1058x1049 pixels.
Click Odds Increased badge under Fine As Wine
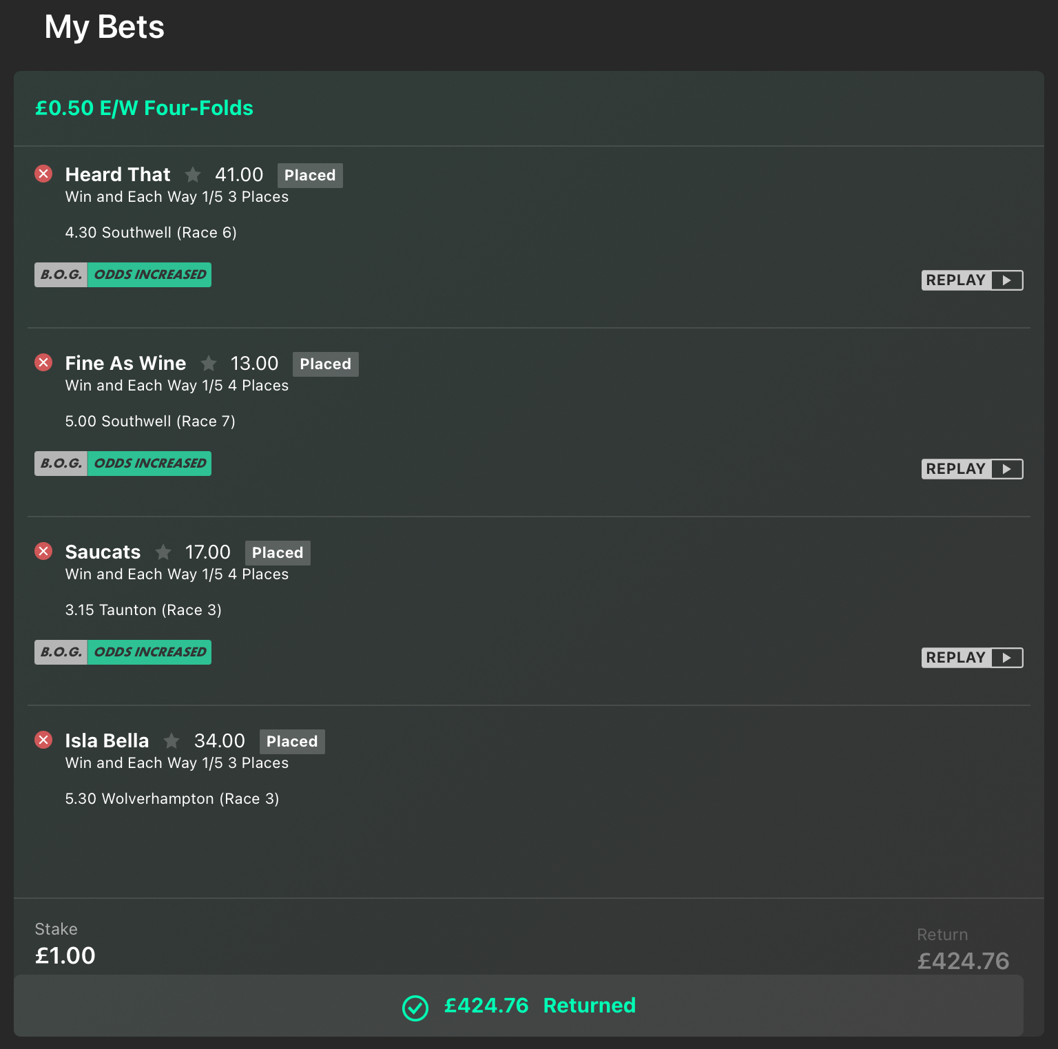point(149,464)
